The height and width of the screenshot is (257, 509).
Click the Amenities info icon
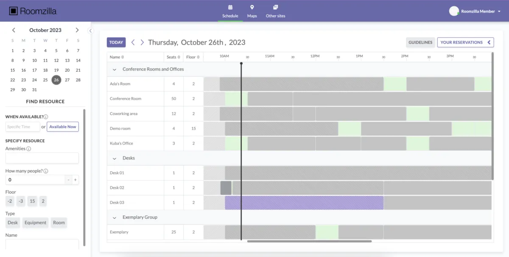pyautogui.click(x=29, y=149)
